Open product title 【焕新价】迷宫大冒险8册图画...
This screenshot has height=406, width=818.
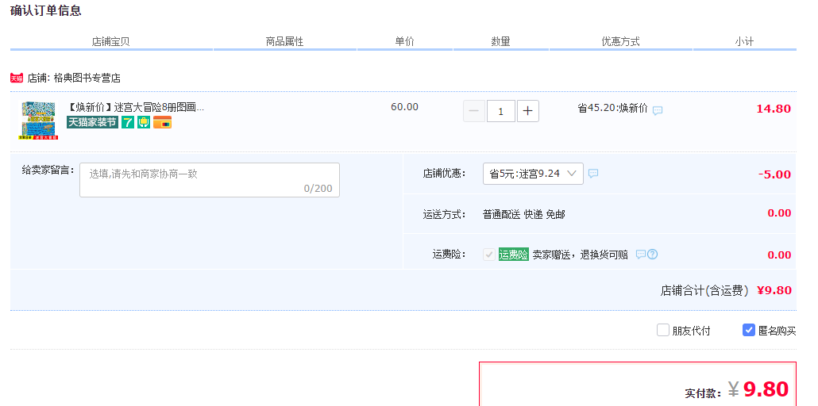136,108
